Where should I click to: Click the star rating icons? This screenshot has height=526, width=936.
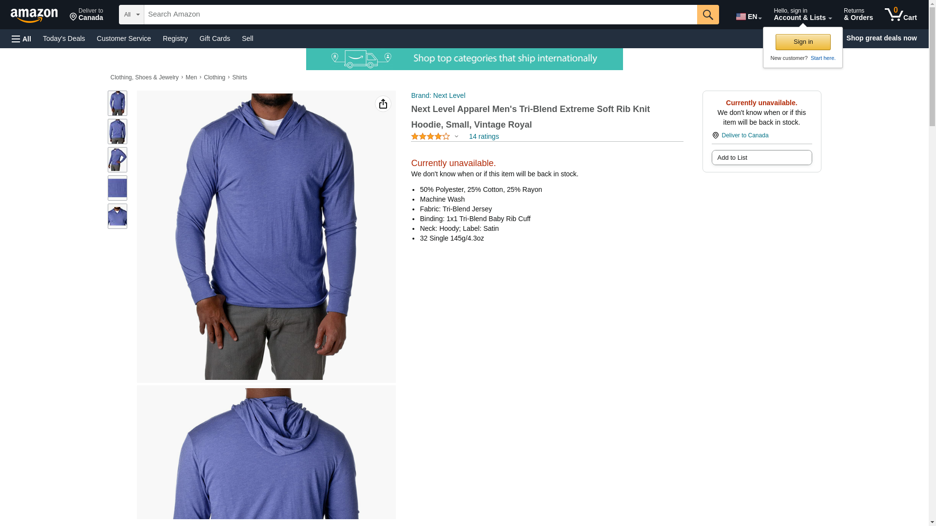(x=430, y=136)
